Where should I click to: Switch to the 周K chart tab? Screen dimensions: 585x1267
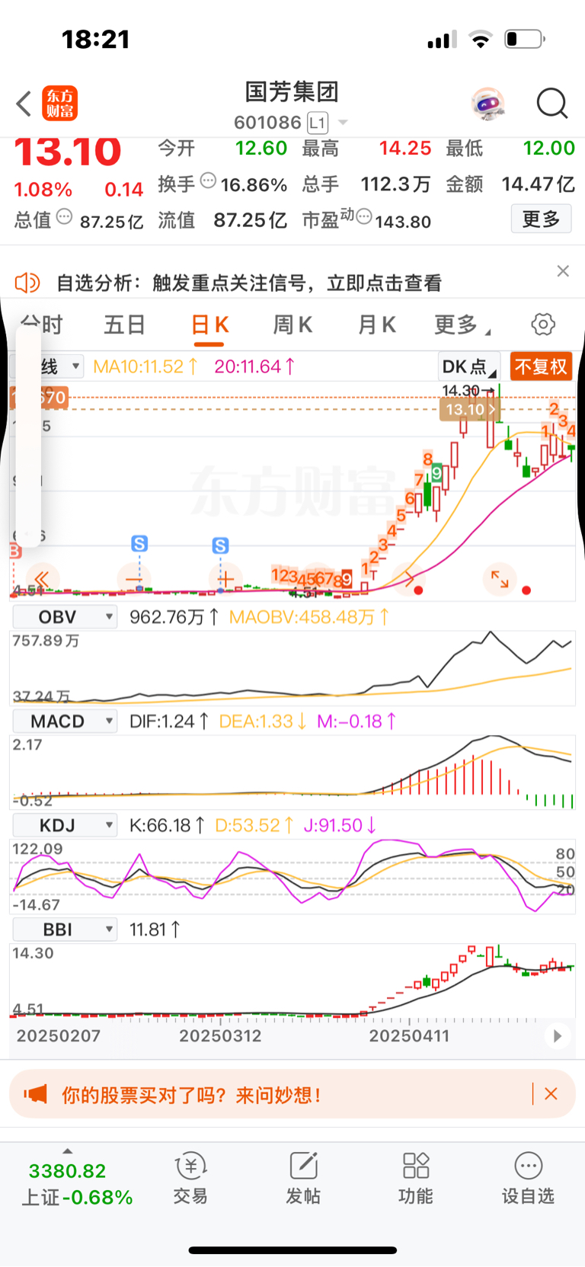(292, 325)
